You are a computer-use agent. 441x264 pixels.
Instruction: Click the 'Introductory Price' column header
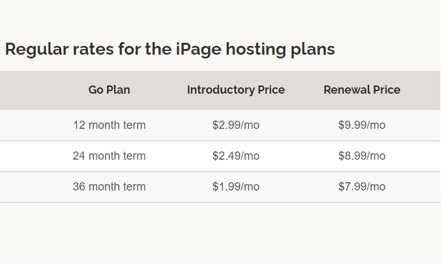[x=236, y=90]
